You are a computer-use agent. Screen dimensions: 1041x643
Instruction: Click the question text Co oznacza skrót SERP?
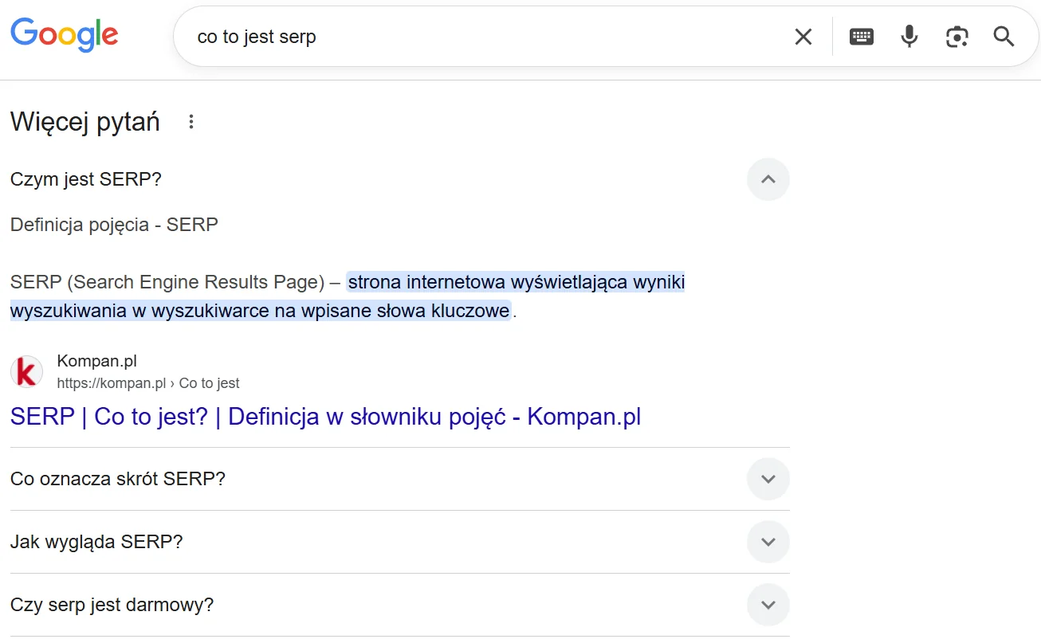[x=117, y=479]
